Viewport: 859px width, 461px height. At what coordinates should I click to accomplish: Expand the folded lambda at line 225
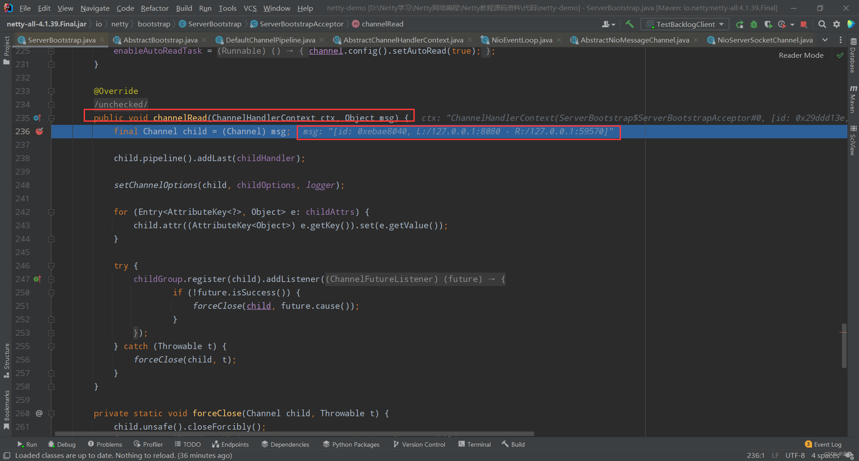[x=51, y=51]
